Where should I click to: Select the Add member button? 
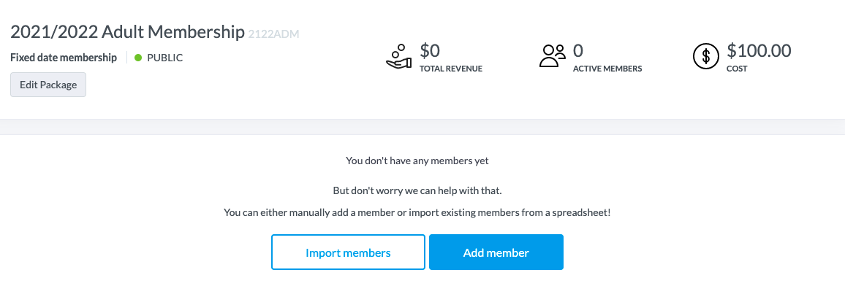(x=496, y=252)
